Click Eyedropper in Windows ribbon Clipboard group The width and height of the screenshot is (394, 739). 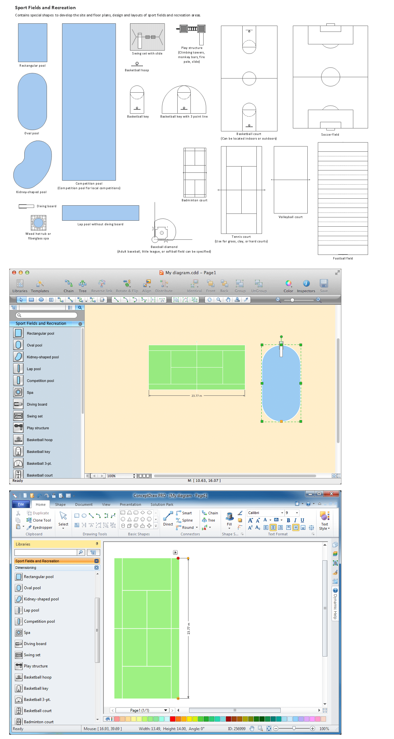(x=39, y=527)
